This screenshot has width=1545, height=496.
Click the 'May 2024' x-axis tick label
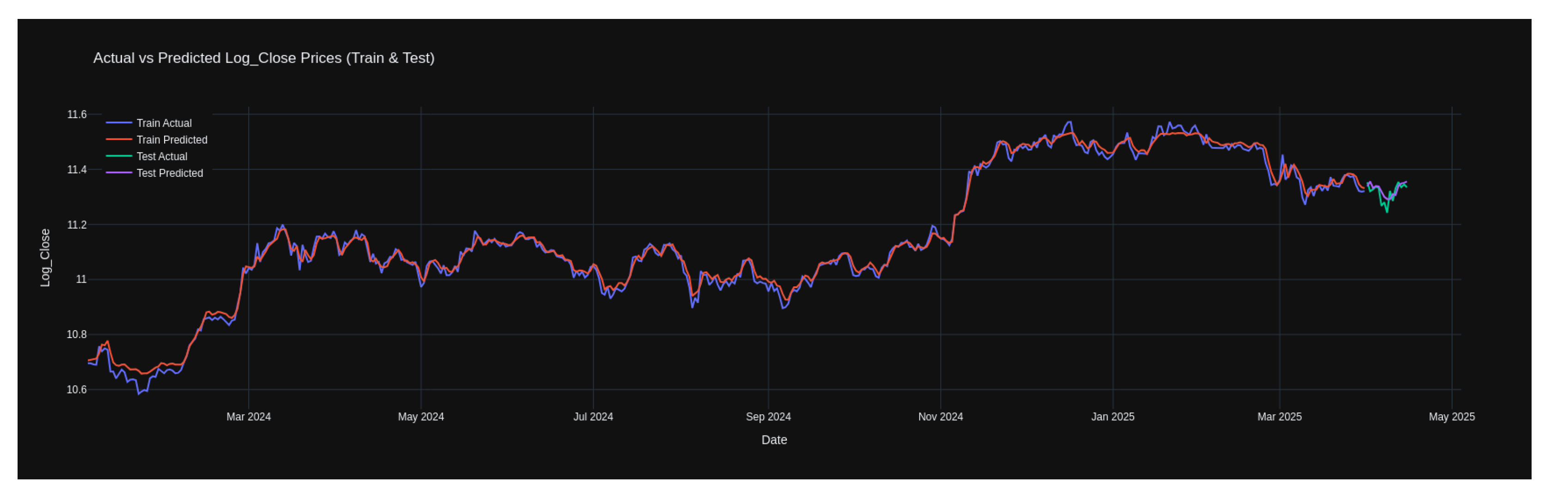(421, 417)
